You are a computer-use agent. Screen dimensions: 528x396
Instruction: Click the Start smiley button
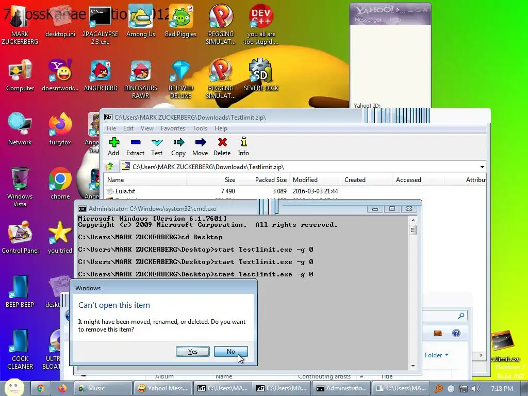pyautogui.click(x=14, y=387)
